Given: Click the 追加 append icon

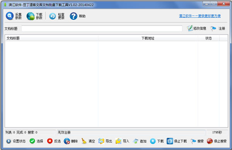Looking at the screenshot, I should 136,141.
